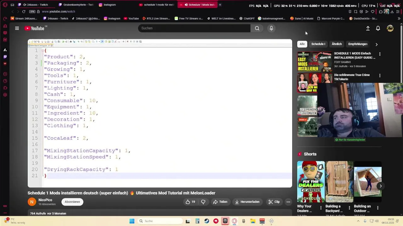Open the SCHEDULE 1 MODS Einfach INSTALLIEREN thumbnail

315,62
